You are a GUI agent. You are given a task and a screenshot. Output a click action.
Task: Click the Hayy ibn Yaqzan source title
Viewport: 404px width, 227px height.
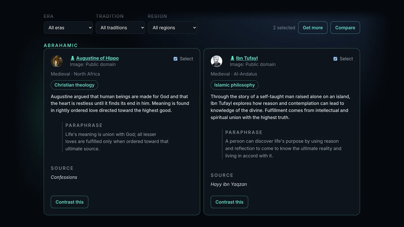click(229, 184)
